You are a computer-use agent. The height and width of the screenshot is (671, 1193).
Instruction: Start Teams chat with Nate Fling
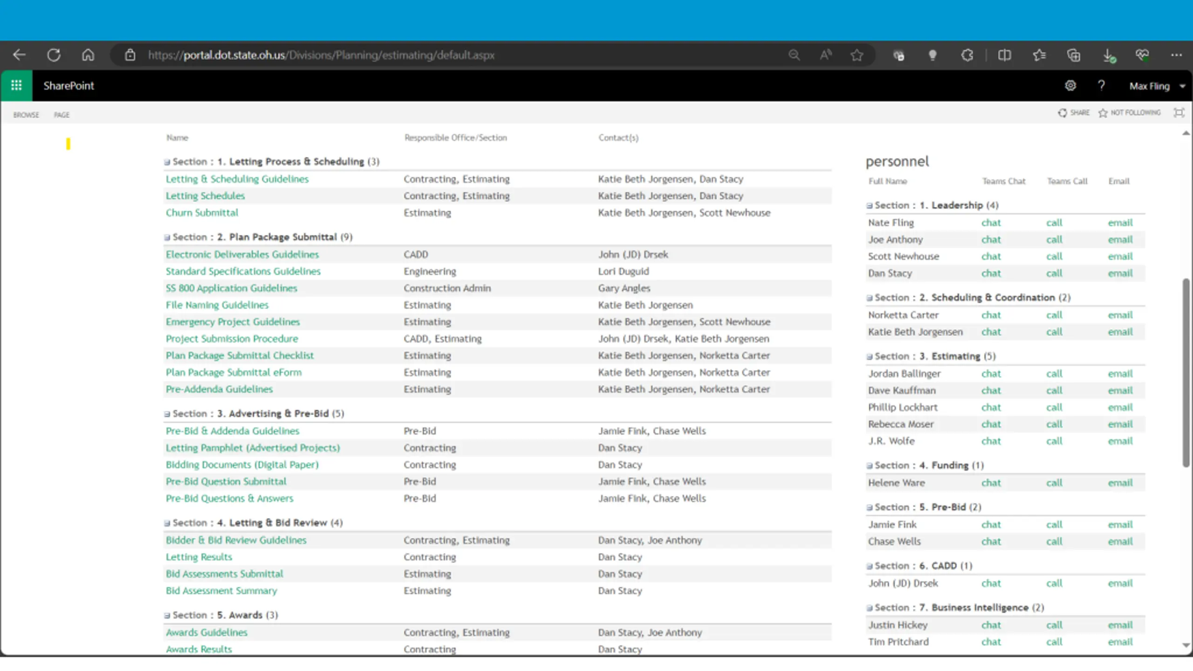point(991,223)
